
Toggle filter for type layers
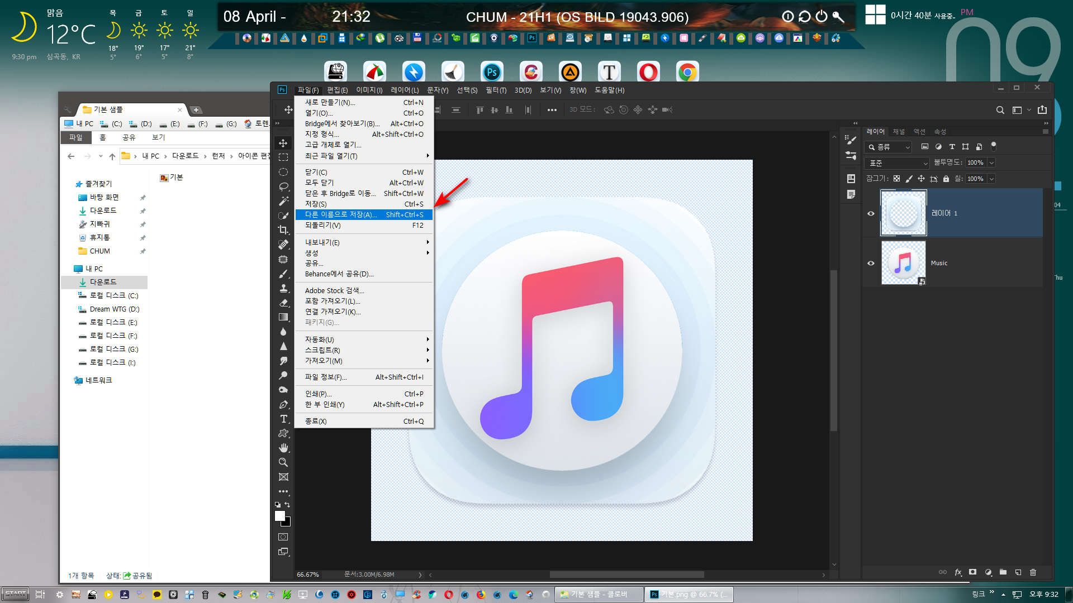click(952, 147)
